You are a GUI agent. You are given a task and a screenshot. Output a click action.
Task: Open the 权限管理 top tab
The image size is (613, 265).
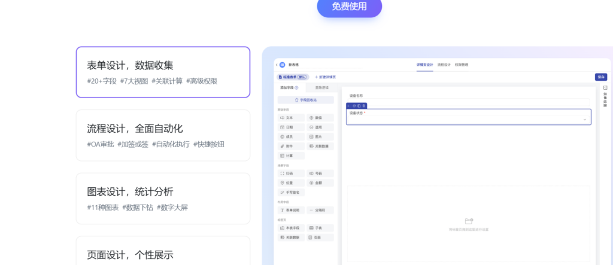click(462, 65)
